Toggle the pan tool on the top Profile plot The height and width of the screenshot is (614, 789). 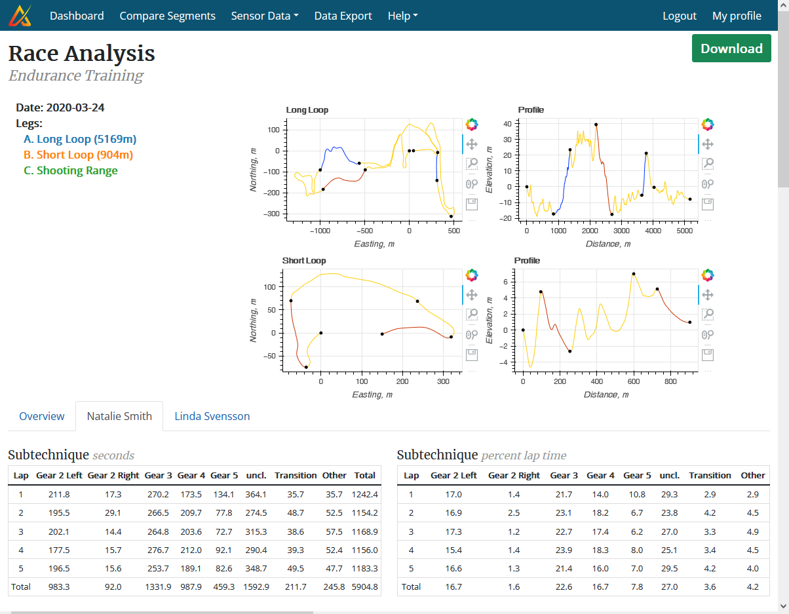click(708, 144)
